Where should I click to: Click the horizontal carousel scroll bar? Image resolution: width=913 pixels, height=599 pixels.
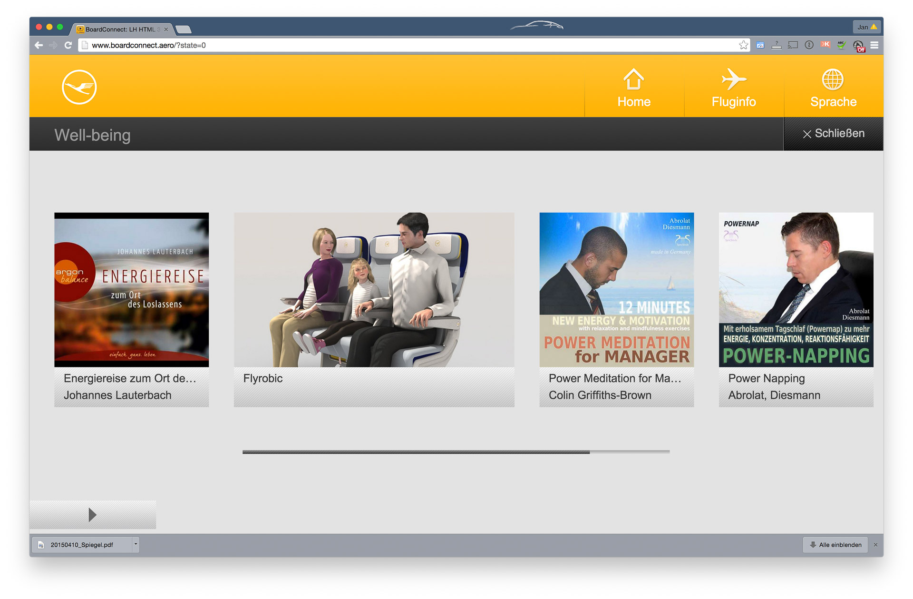[x=456, y=452]
